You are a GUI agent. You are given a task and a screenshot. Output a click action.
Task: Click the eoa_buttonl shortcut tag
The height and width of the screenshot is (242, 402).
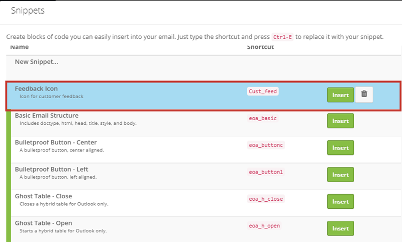[266, 172]
